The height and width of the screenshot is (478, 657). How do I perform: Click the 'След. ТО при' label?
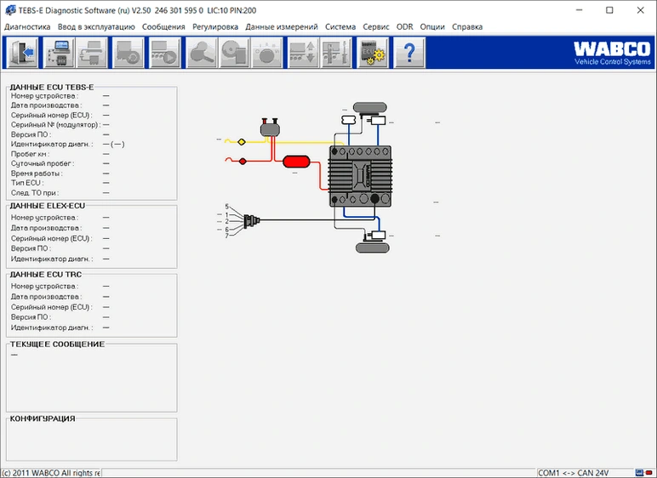pyautogui.click(x=35, y=193)
